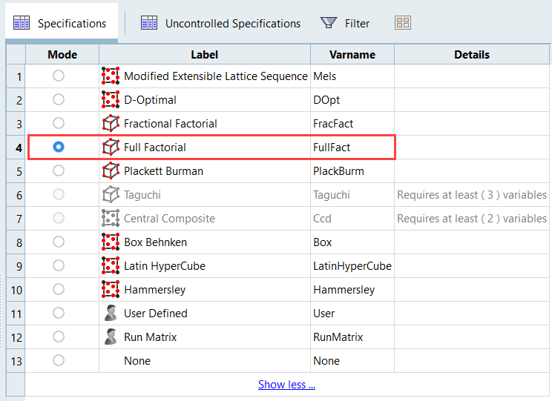The height and width of the screenshot is (401, 552).
Task: Collapse the list with Show less link
Action: pyautogui.click(x=286, y=384)
